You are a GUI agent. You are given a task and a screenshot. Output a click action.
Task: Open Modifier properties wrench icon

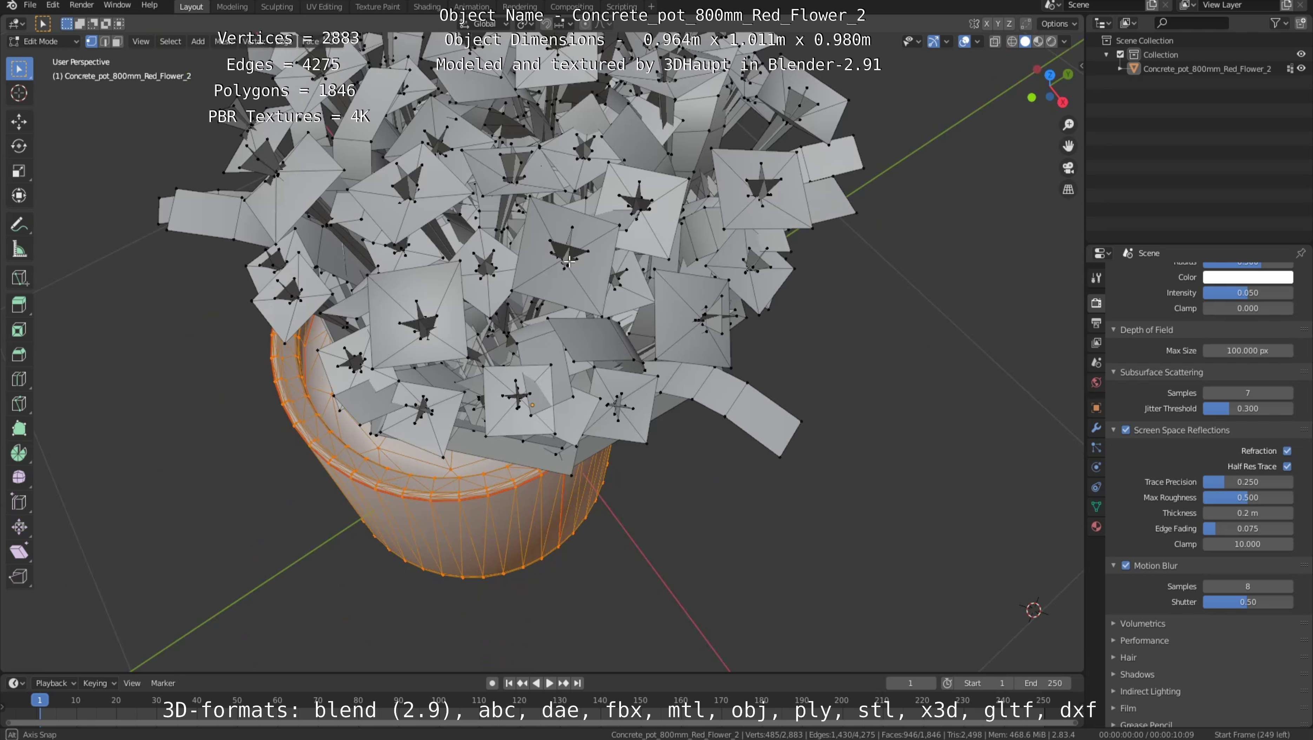(x=1096, y=428)
